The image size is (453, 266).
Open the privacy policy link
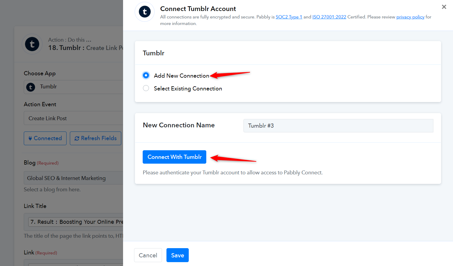pos(410,17)
